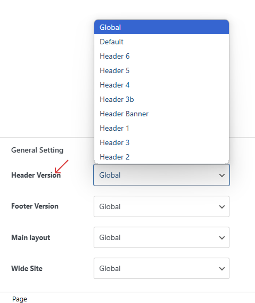Open the Wide Site dropdown
This screenshot has height=303, width=255.
[x=161, y=268]
